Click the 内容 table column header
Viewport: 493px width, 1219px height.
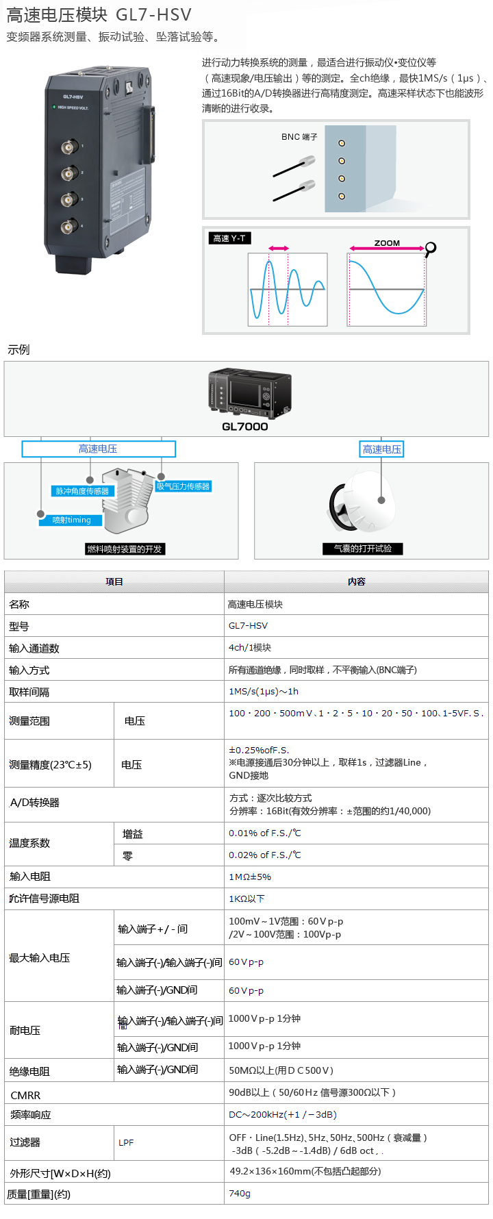click(356, 581)
